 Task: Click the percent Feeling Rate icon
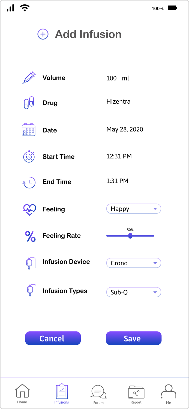point(28,235)
